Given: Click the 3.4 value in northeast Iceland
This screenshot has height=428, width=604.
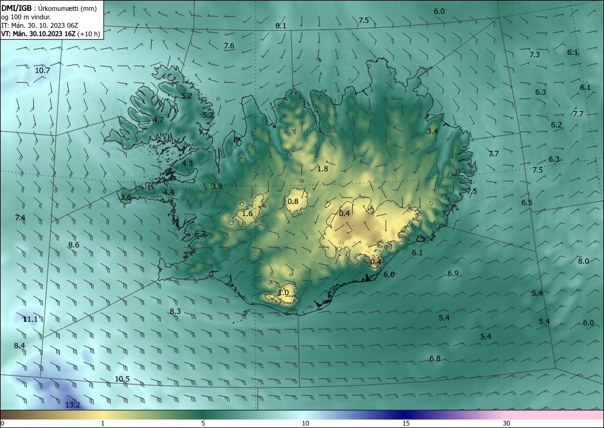Looking at the screenshot, I should (432, 131).
